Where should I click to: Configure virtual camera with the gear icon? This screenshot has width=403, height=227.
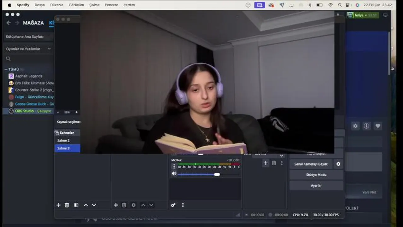coord(338,164)
